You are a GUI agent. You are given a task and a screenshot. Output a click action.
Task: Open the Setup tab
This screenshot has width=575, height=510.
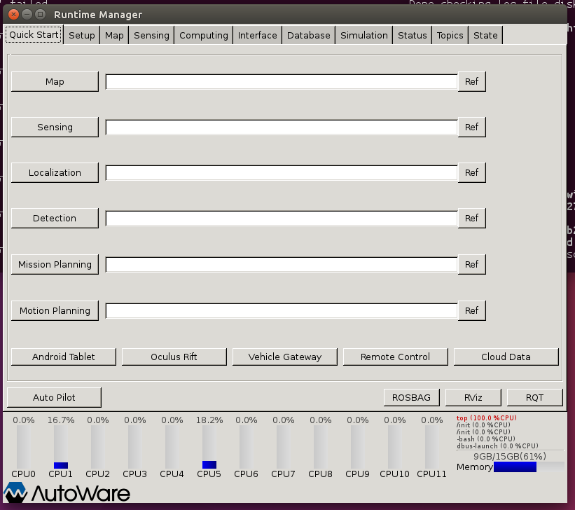click(81, 35)
